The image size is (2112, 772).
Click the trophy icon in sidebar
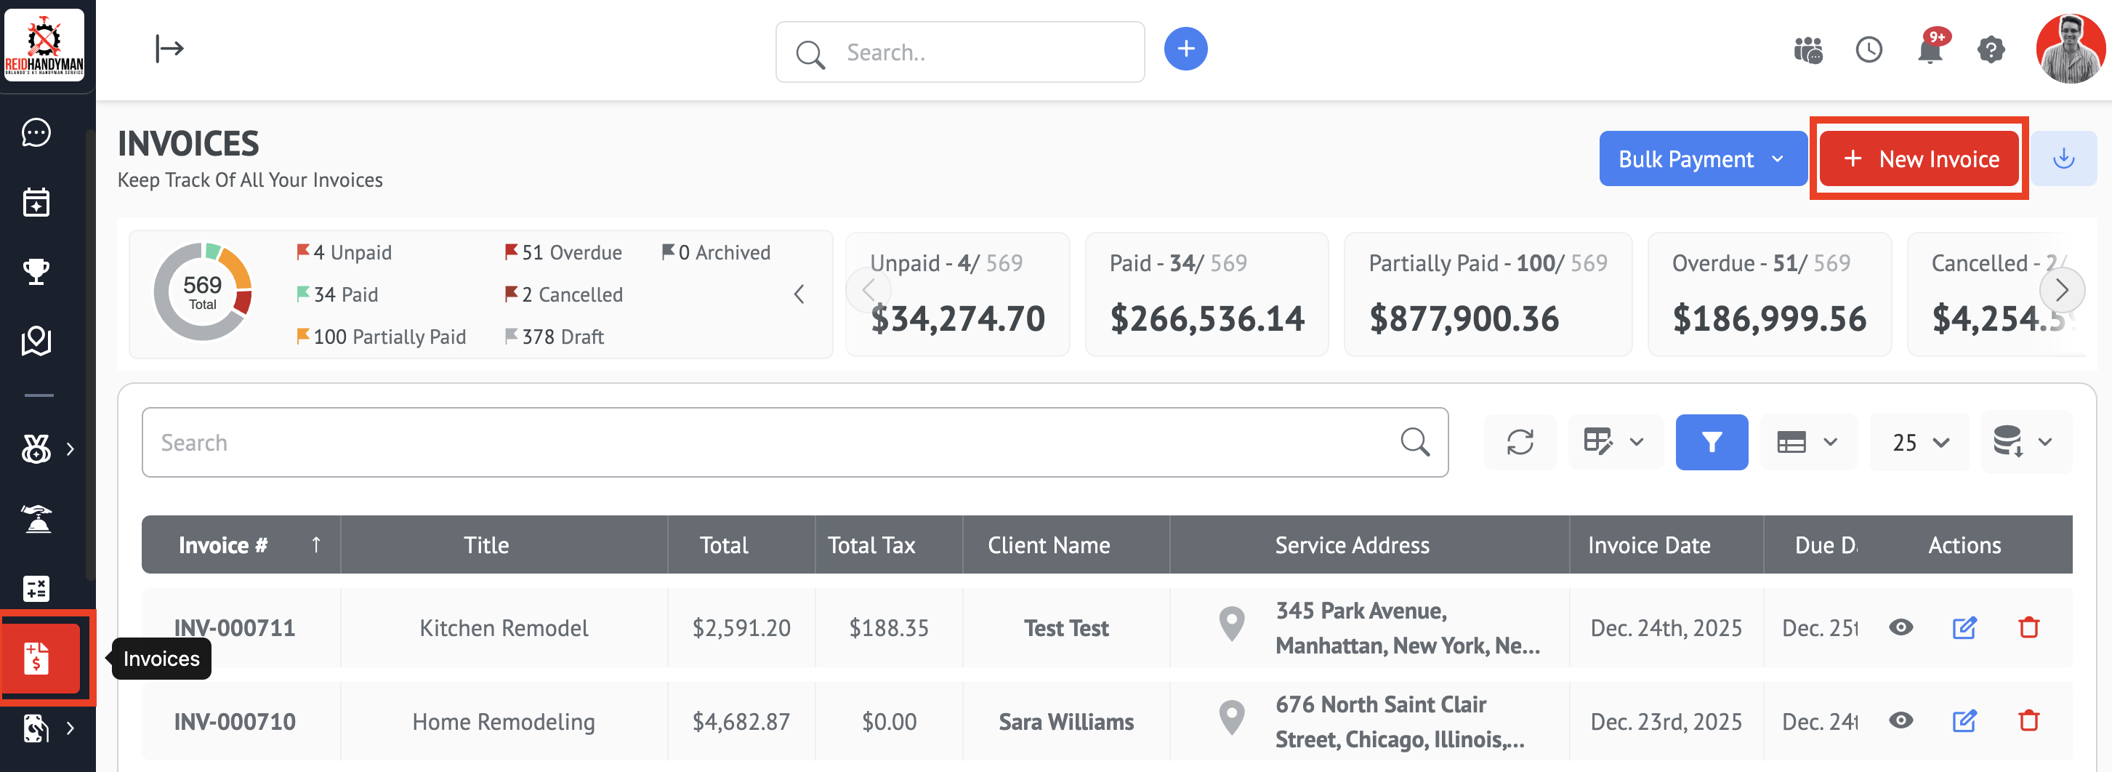[x=36, y=270]
